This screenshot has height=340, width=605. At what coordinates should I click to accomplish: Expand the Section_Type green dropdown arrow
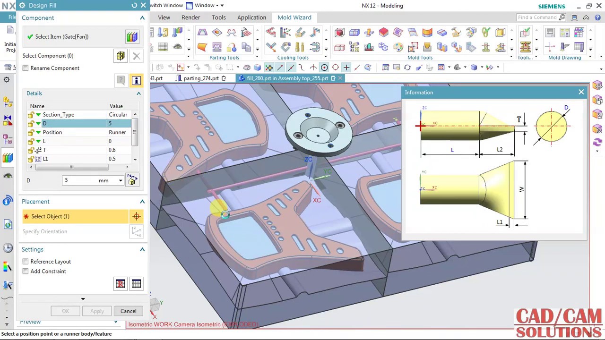click(x=38, y=115)
